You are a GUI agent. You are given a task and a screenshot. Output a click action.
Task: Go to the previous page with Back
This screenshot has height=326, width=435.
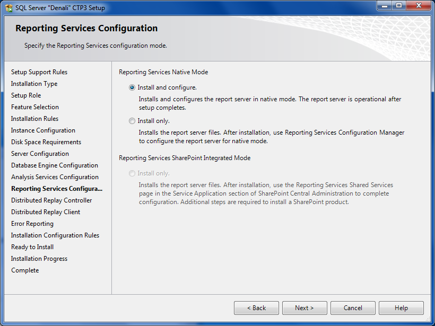256,308
